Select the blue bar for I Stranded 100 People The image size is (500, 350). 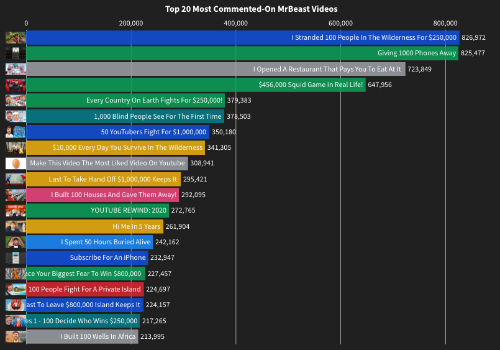pos(243,38)
